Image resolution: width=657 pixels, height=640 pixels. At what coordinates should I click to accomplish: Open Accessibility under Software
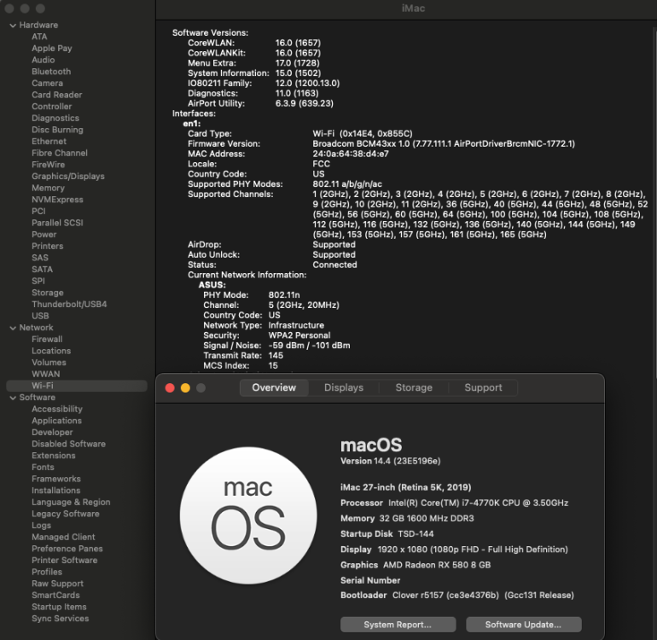click(x=57, y=409)
